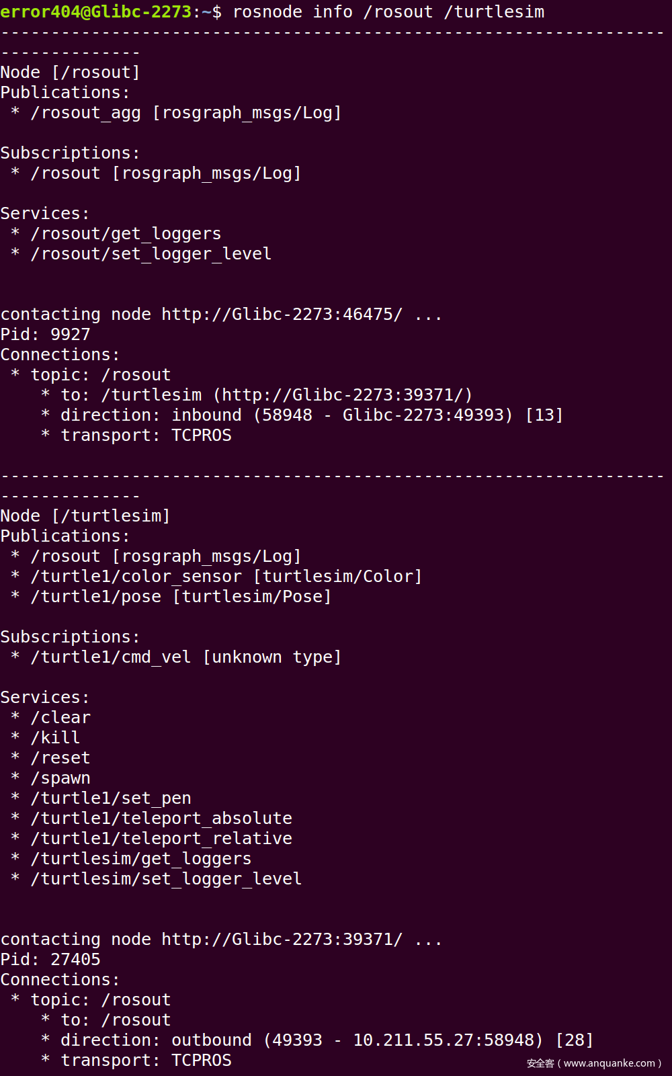Viewport: 672px width, 1076px height.
Task: Click the Pid: 9927 line
Action: pos(45,335)
